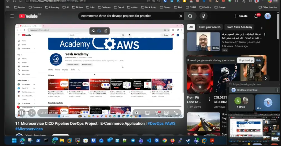
Task: Open the Movies favorites folder
Action: point(20,7)
